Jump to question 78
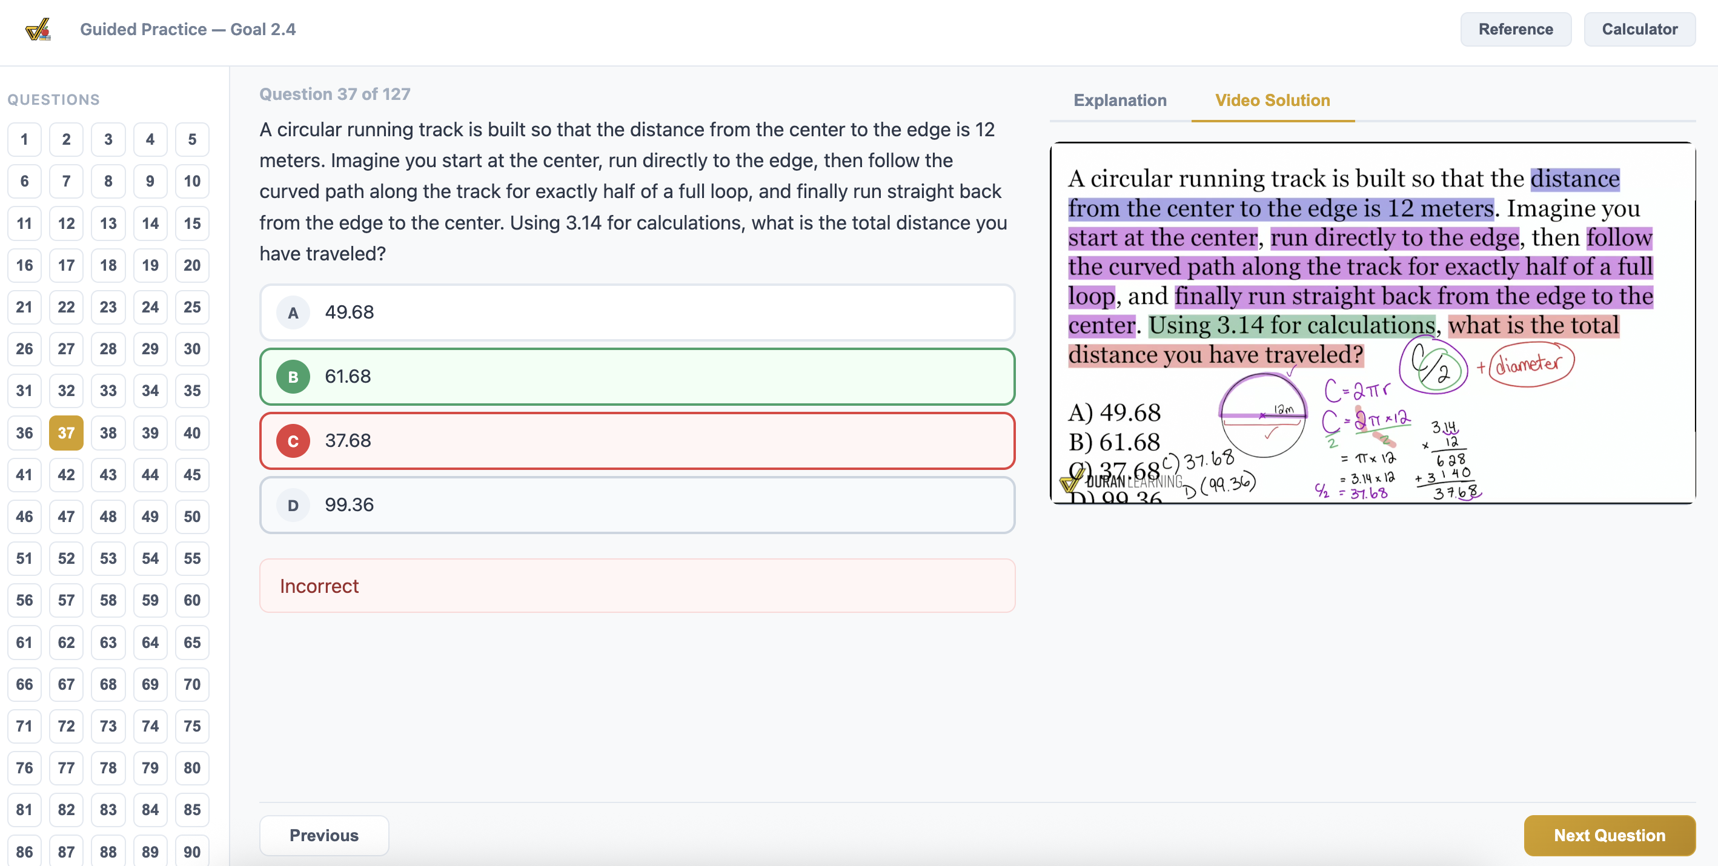The width and height of the screenshot is (1718, 866). tap(108, 768)
